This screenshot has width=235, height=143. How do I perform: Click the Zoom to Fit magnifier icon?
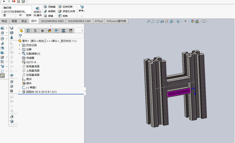coord(148,21)
